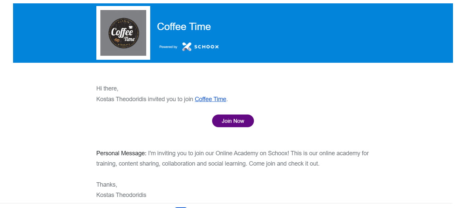This screenshot has width=456, height=208.
Task: Click the blue element below the divider
Action: click(x=181, y=207)
